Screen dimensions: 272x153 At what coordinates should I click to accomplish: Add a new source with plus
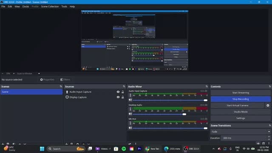66,144
